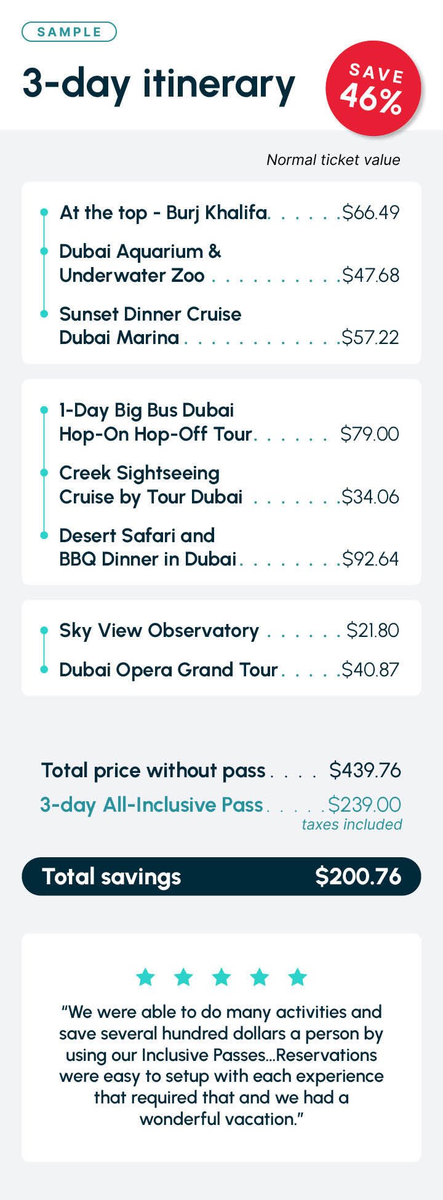Screen dimensions: 443x1200
Task: Click the $92.64 Desert Safari price
Action: 370,559
